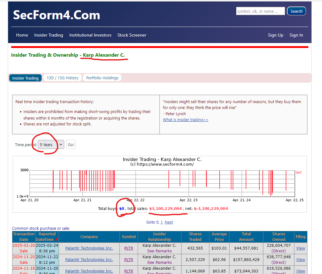
Task: Click the 2025-02-24 8:36 pm reported cell
Action: click(x=47, y=248)
